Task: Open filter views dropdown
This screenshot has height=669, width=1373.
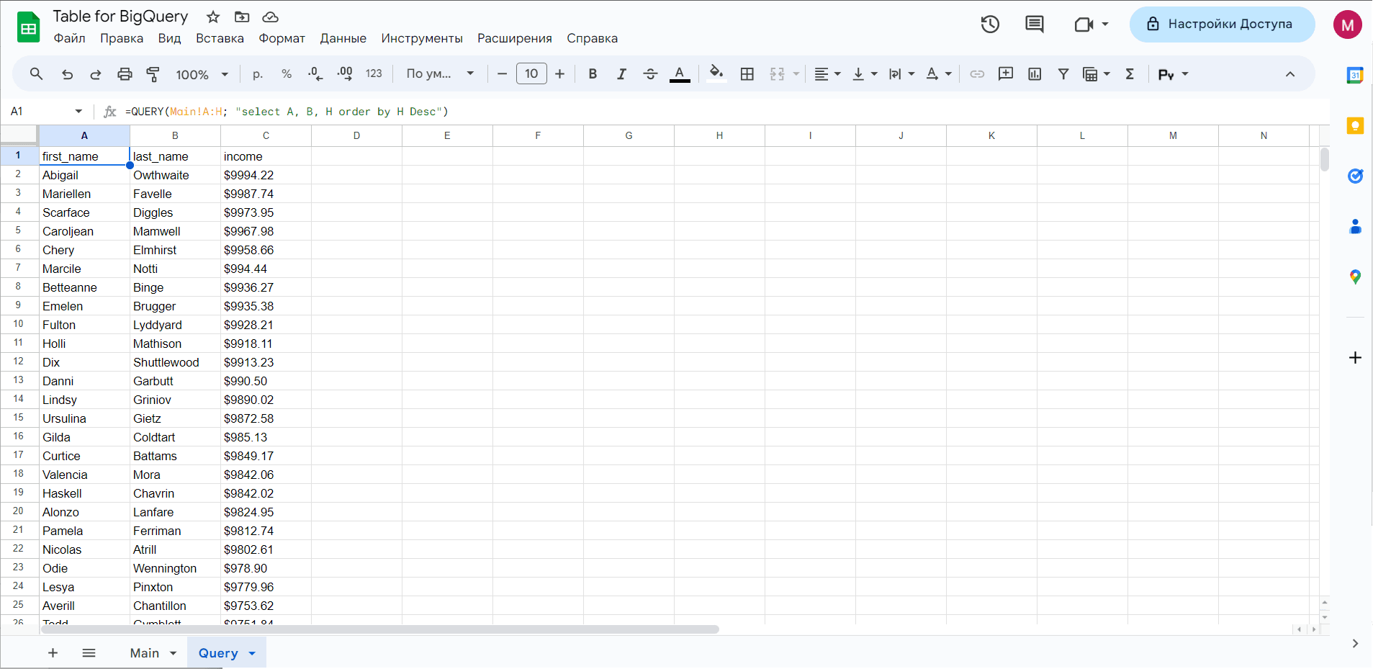Action: 1097,73
